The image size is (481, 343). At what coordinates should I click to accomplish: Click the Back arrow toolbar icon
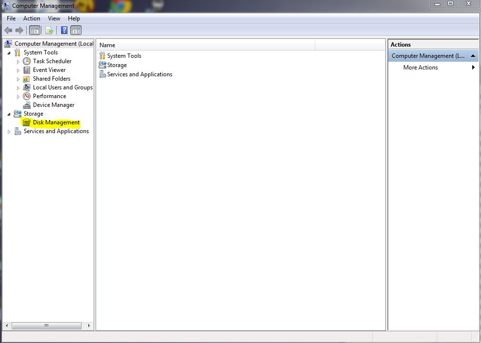point(8,30)
